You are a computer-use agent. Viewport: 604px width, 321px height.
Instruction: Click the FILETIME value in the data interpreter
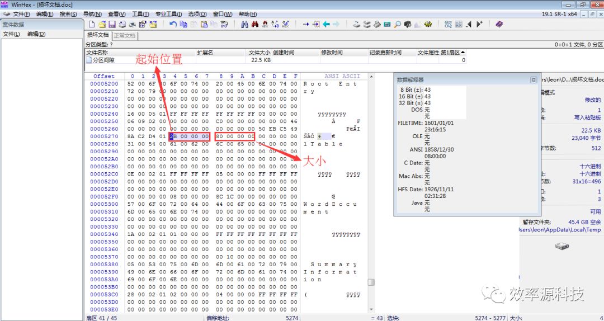[439, 126]
